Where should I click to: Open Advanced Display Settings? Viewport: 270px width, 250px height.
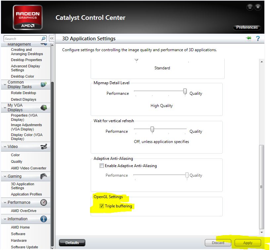[25, 68]
